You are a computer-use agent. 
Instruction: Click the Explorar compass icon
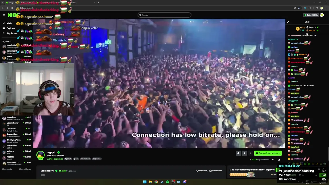point(4,28)
